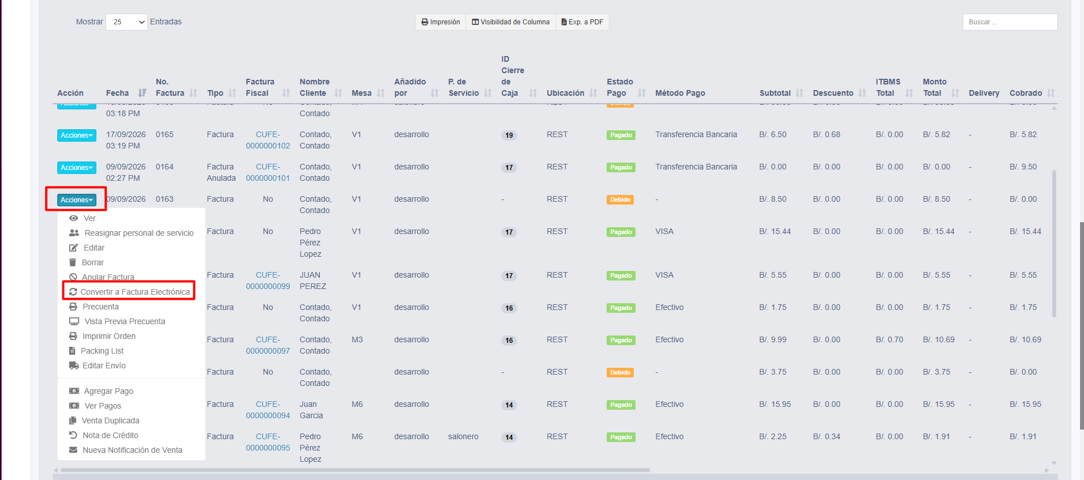Click the people icon for Reasignar personal
This screenshot has width=1084, height=480.
click(74, 233)
